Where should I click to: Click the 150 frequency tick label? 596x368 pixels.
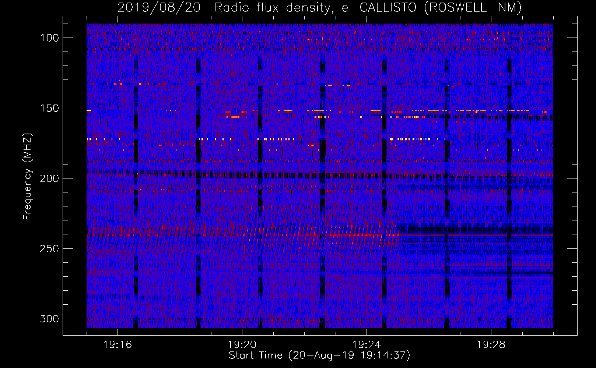point(49,108)
